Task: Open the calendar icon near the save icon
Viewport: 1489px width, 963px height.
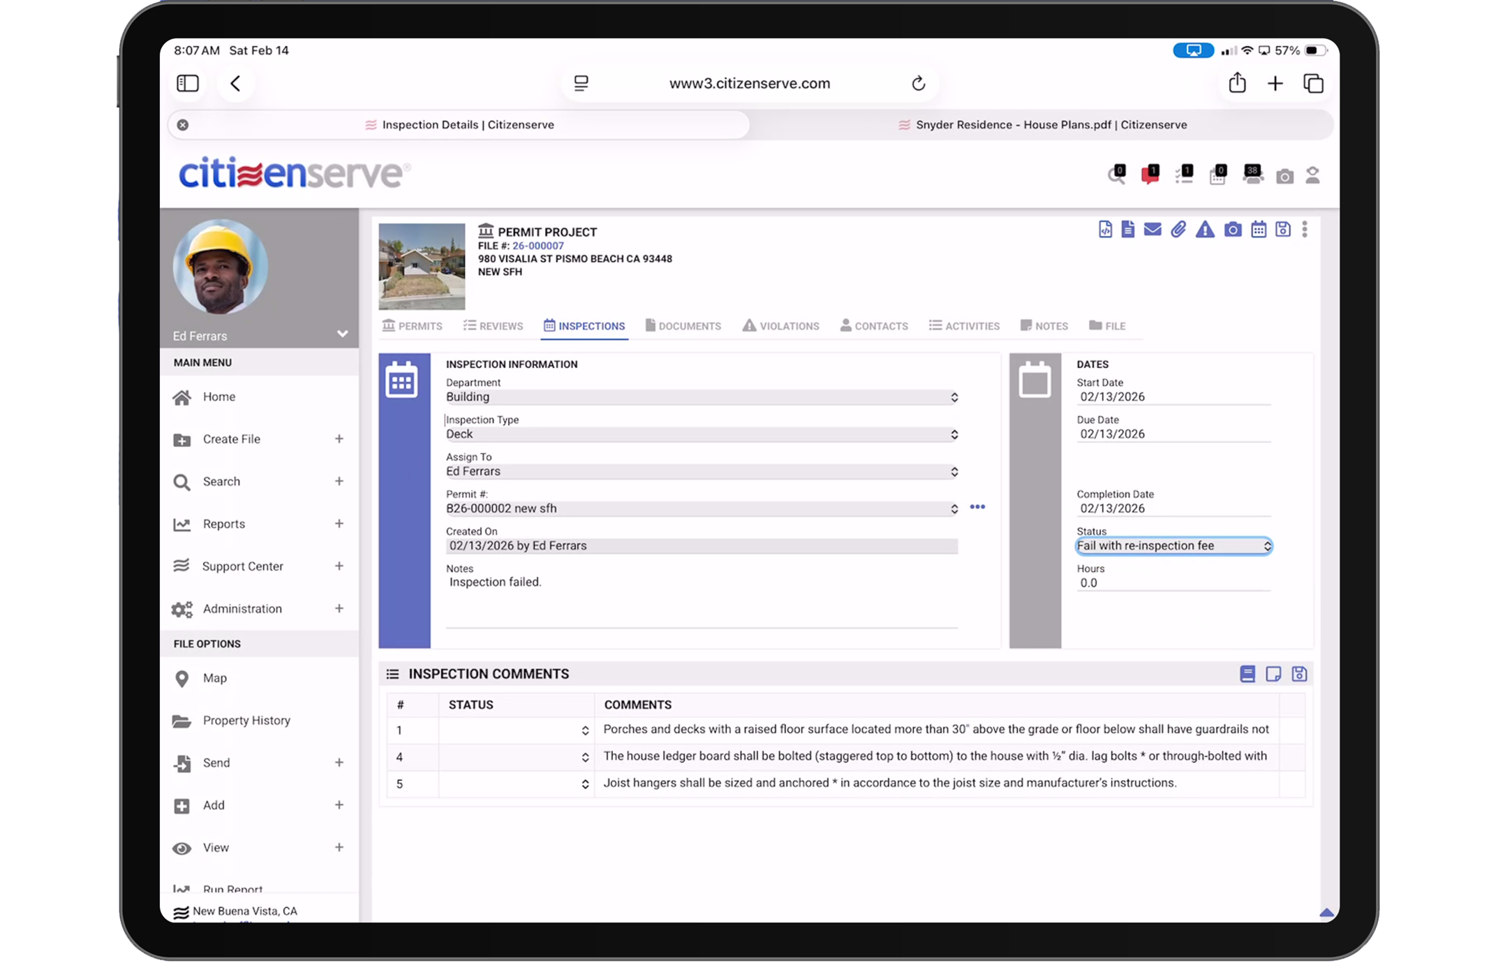Action: point(1259,229)
